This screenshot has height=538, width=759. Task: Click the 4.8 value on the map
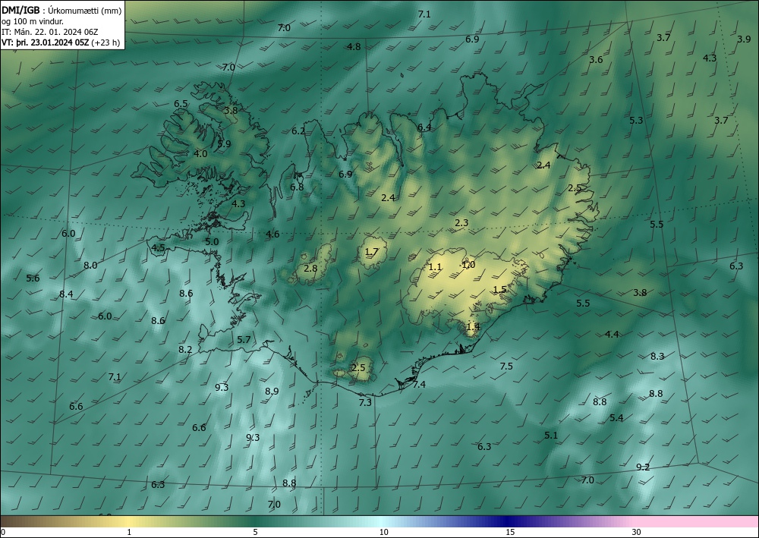click(354, 46)
